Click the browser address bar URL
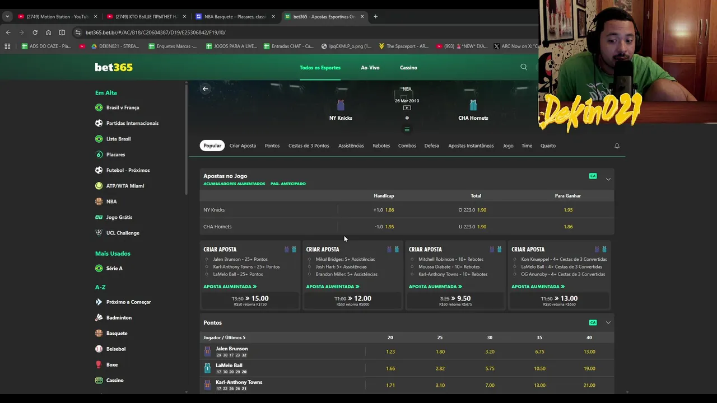 point(155,32)
